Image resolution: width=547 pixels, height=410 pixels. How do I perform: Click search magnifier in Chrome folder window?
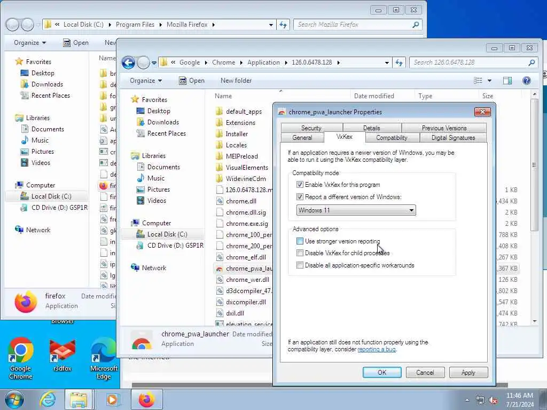point(532,62)
